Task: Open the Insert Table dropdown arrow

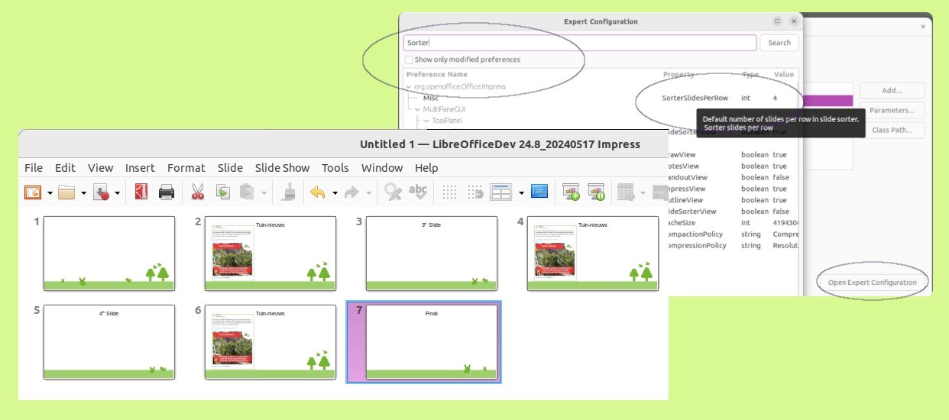Action: tap(643, 193)
